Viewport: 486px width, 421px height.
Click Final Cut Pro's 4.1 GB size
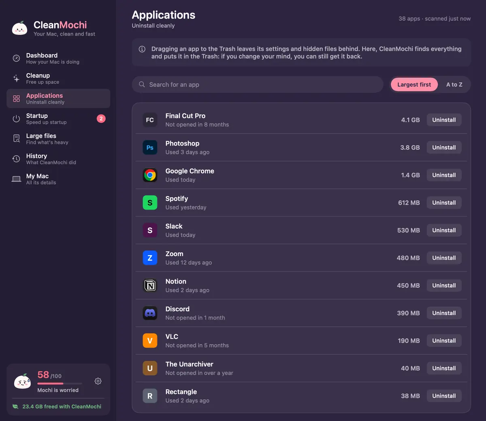[x=410, y=120]
